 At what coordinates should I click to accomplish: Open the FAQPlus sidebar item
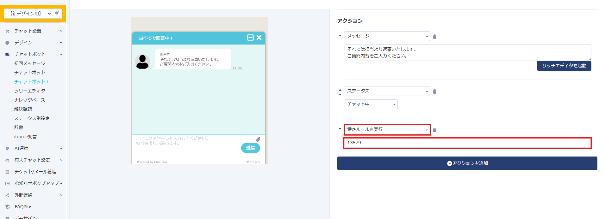click(x=23, y=207)
